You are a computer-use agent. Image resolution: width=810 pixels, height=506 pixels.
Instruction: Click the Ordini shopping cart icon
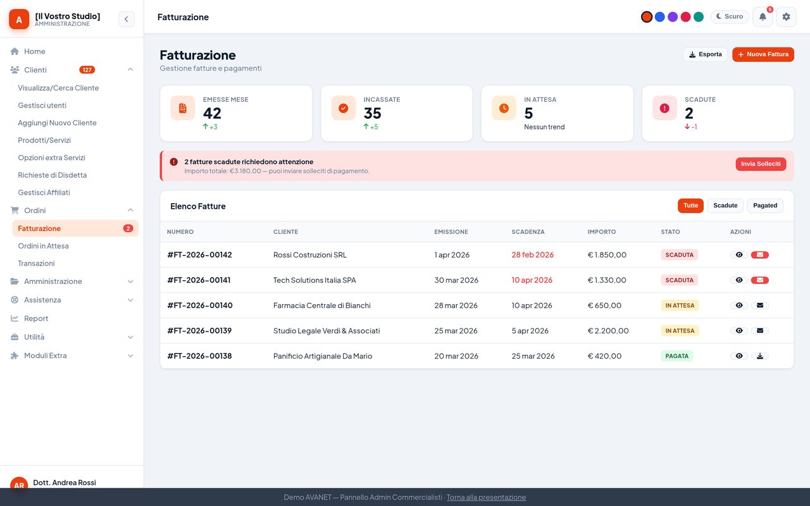point(15,210)
